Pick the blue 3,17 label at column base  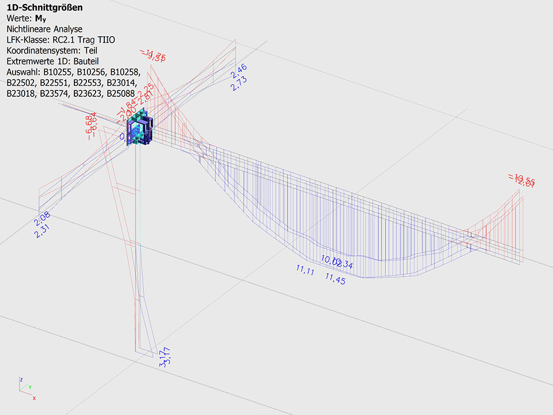pyautogui.click(x=165, y=357)
